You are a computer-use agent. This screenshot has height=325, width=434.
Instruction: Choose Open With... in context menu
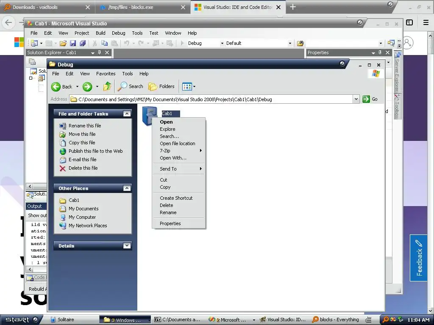(179, 158)
